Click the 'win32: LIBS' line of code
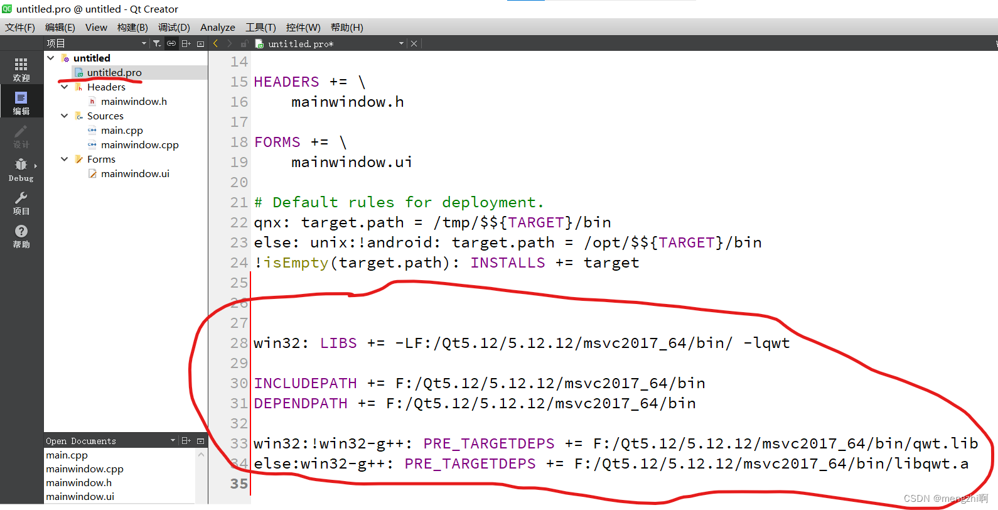Viewport: 998px width, 510px height. [522, 343]
